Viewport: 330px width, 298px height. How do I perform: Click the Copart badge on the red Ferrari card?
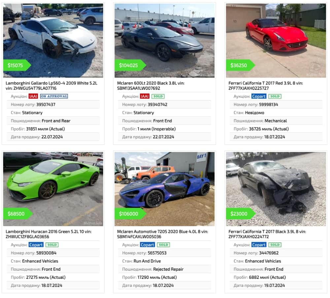(x=259, y=96)
